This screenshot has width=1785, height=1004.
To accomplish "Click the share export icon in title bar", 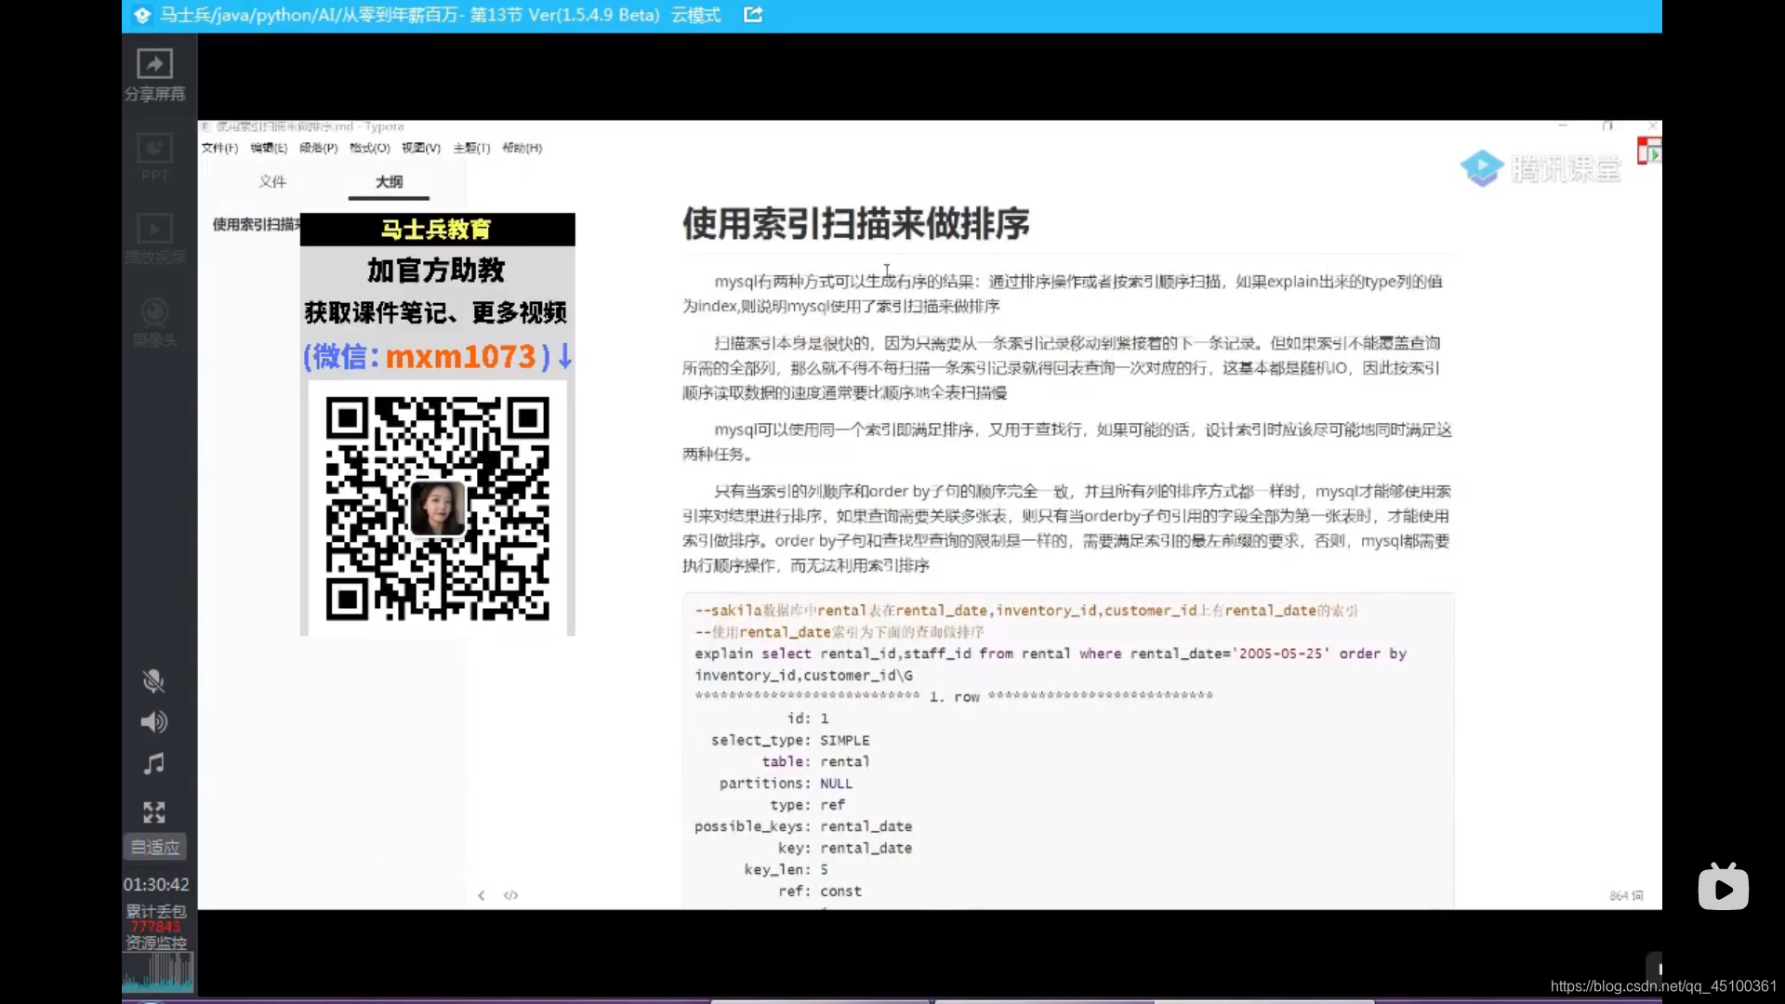I will point(753,15).
